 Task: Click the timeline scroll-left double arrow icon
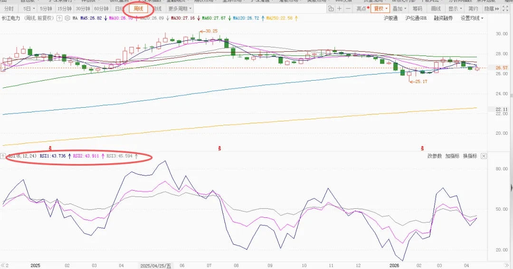pyautogui.click(x=3, y=265)
